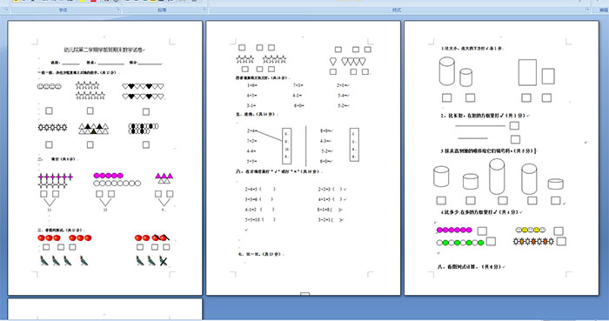Select the yellow highlight color in ribbon
This screenshot has height=321, width=609.
tap(83, 1)
